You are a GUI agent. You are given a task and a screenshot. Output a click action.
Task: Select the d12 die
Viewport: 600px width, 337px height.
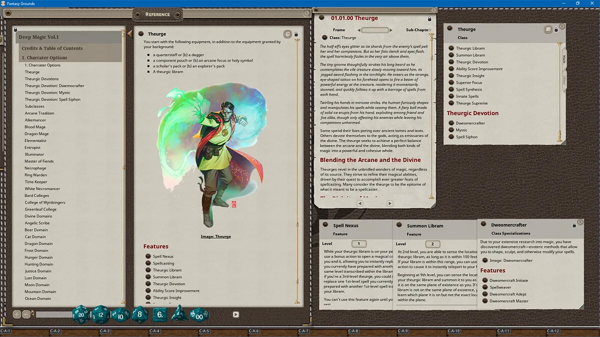click(101, 315)
